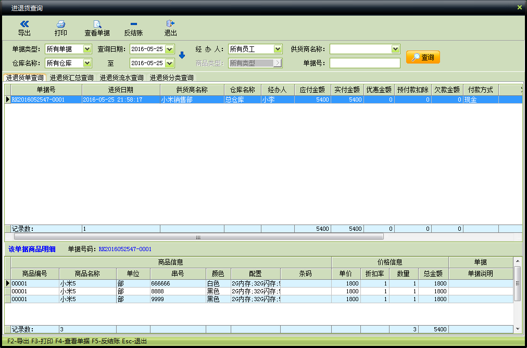Image resolution: width=527 pixels, height=348 pixels.
Task: Switch to 进退货汇总查询 tab
Action: tap(71, 78)
